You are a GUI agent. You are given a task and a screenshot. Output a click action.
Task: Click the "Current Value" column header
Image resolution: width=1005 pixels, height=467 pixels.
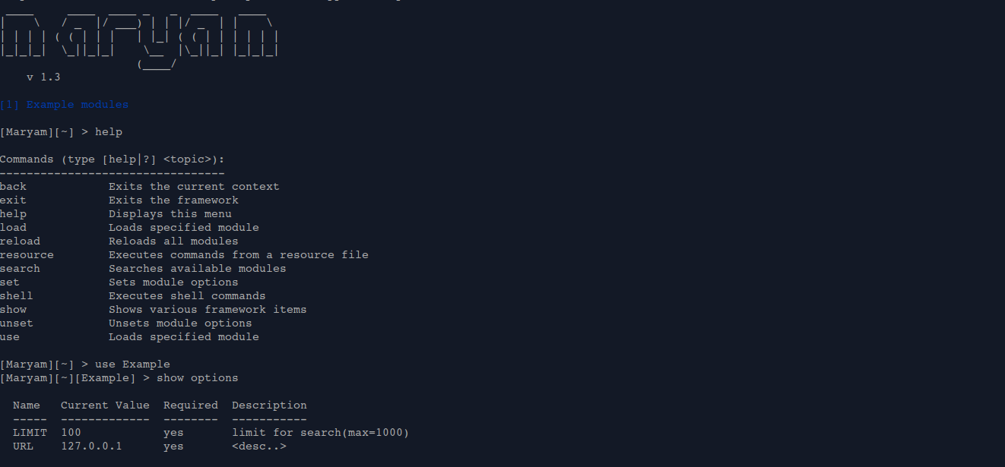105,405
